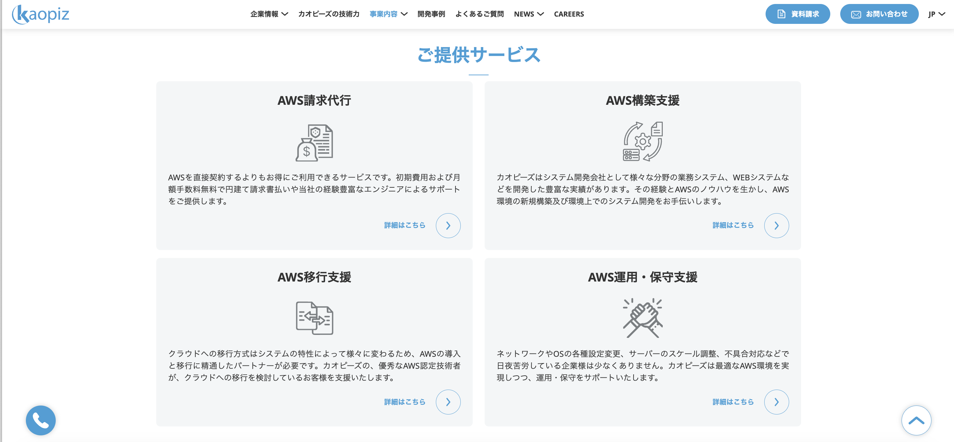Click the AWS移行支援 description paragraph

pyautogui.click(x=314, y=365)
